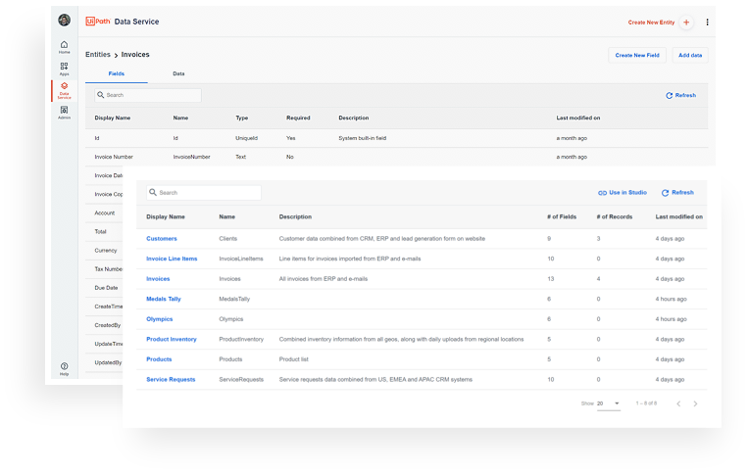749x473 pixels.
Task: Click the 'Due Date' field row
Action: point(106,288)
